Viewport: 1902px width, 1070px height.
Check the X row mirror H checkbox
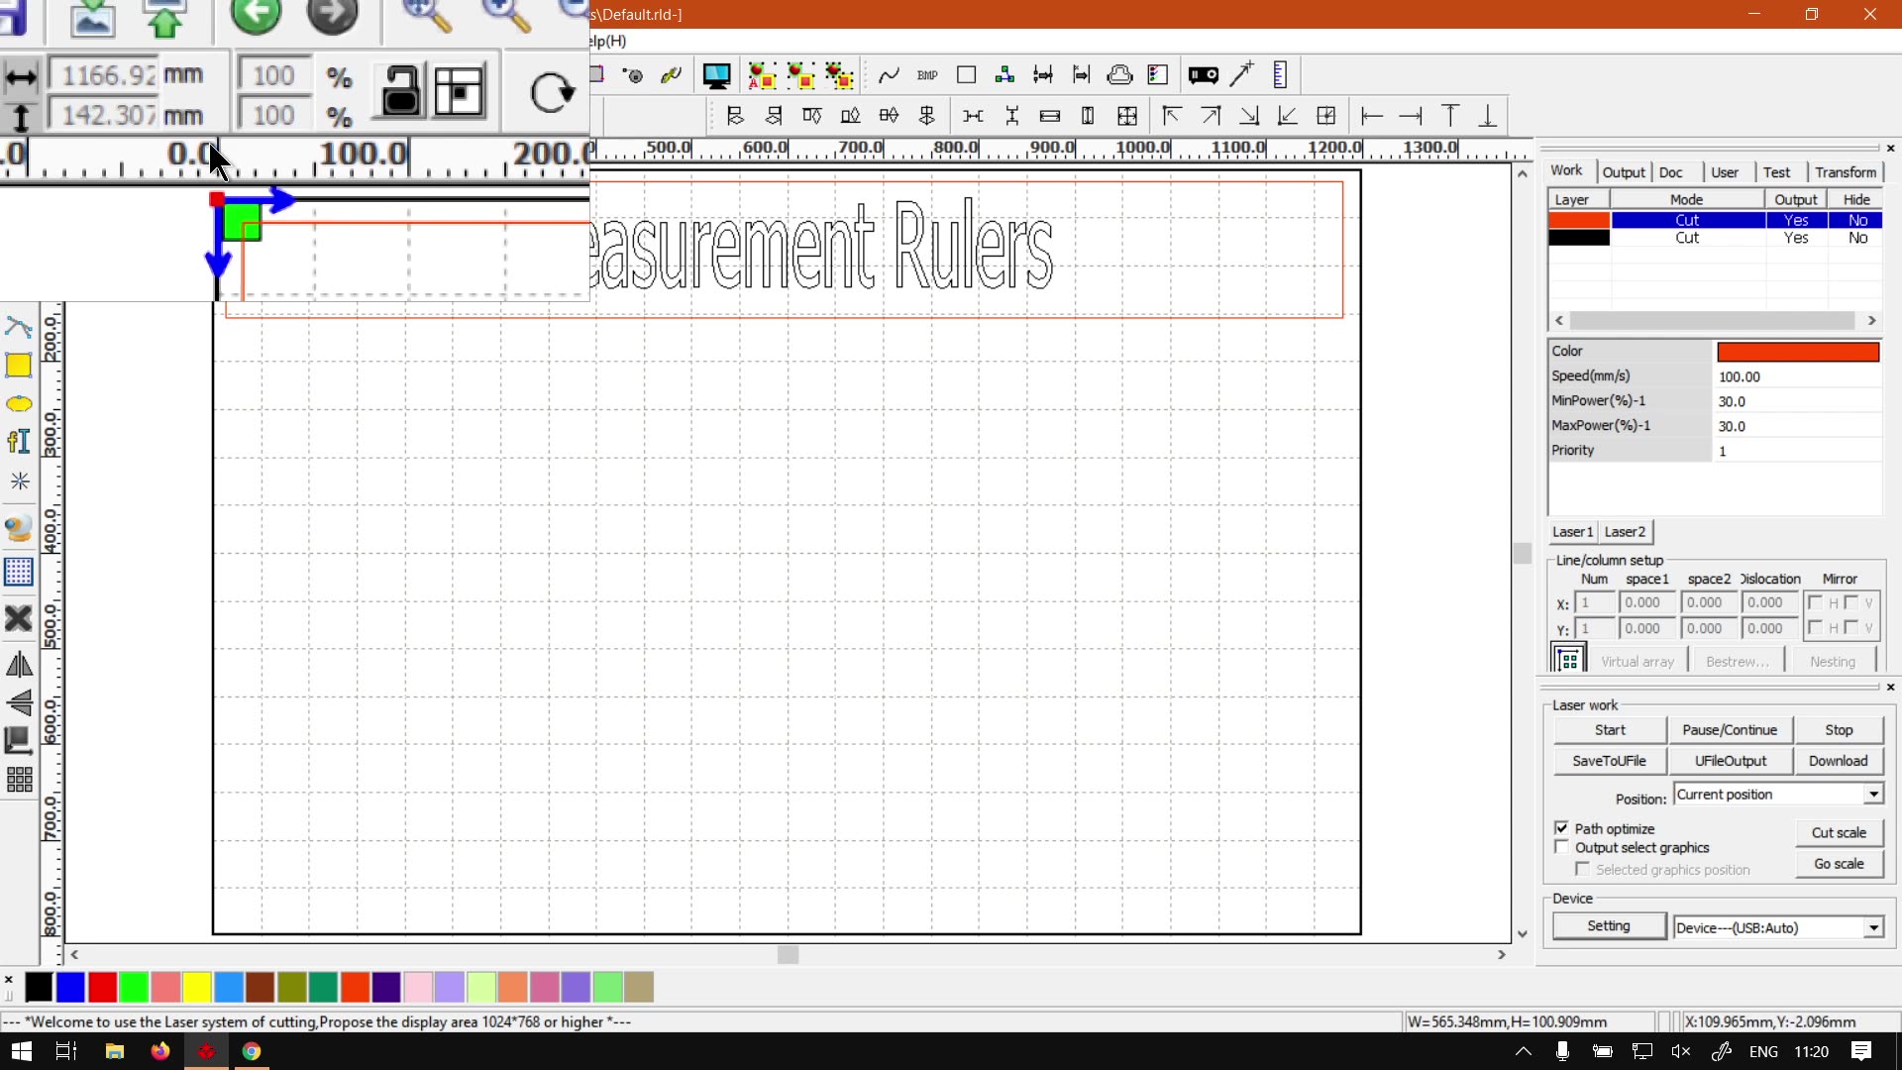tap(1815, 602)
